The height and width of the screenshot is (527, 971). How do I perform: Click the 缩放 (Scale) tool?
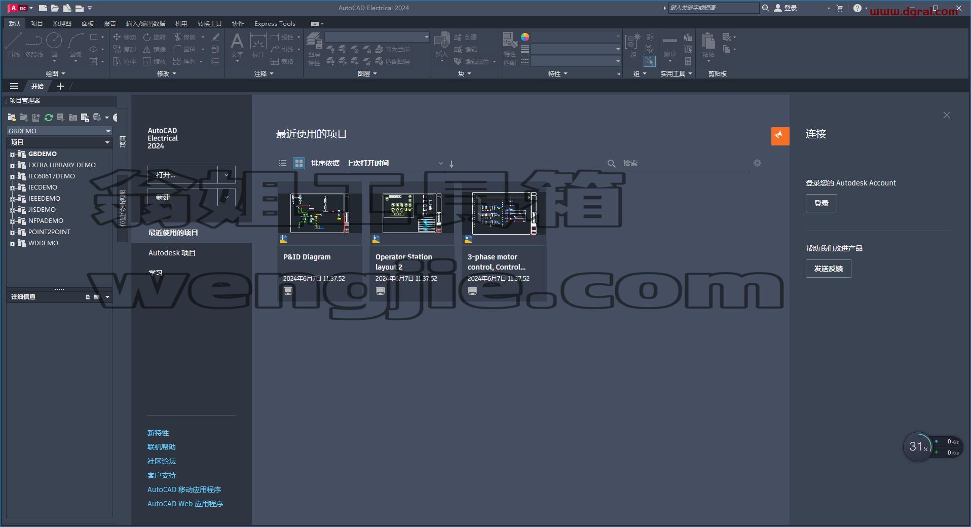tap(154, 61)
